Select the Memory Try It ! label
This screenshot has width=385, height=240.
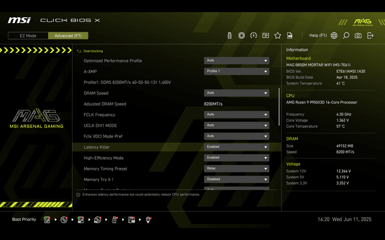pyautogui.click(x=98, y=179)
